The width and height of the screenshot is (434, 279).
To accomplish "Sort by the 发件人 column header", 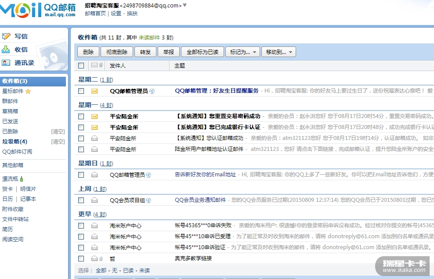I will pos(118,65).
